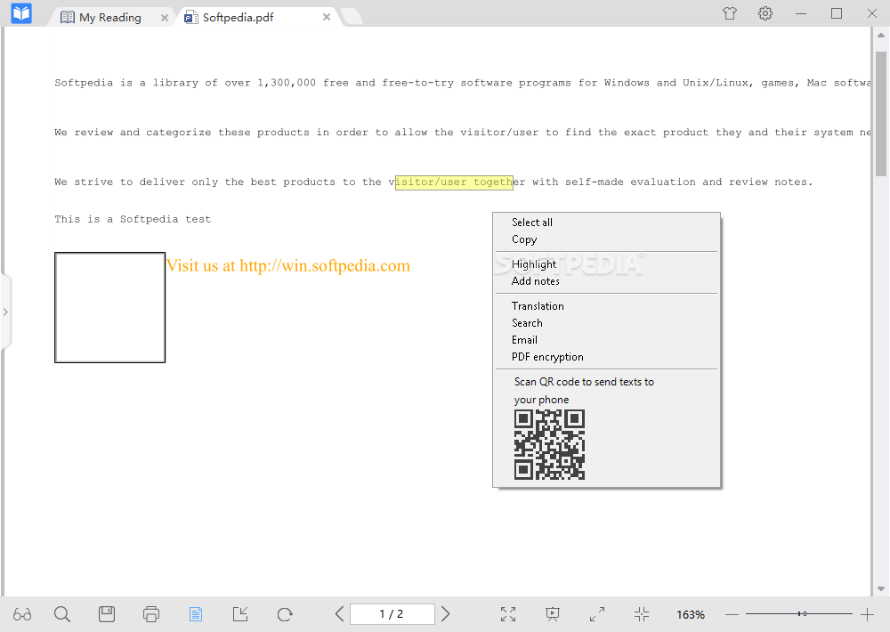Open skin theme shirt icon

(730, 13)
